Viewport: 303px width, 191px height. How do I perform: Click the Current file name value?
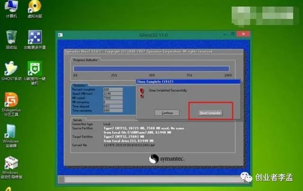click(129, 145)
